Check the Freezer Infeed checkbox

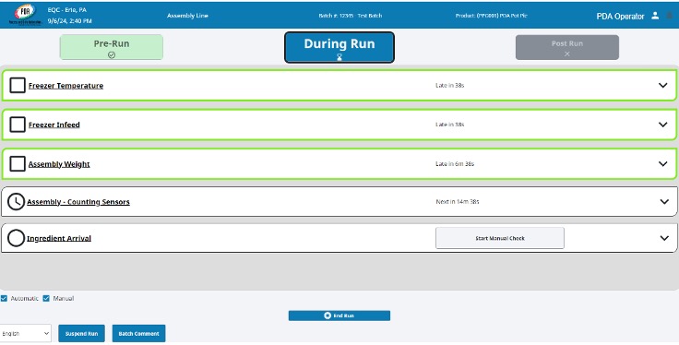18,125
